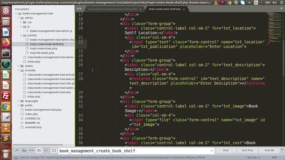Toggle highlight matches option in find bar
Image resolution: width=285 pixels, height=160 pixels.
coord(54,150)
